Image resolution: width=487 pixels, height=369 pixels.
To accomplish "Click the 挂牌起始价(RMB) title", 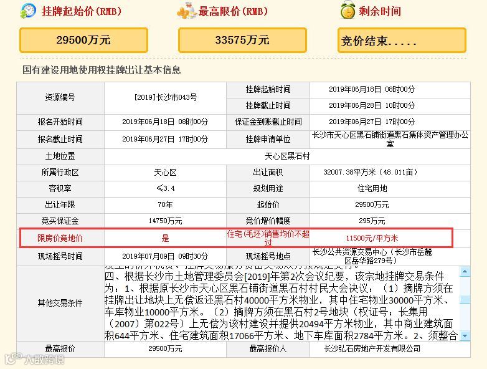I will (x=82, y=11).
